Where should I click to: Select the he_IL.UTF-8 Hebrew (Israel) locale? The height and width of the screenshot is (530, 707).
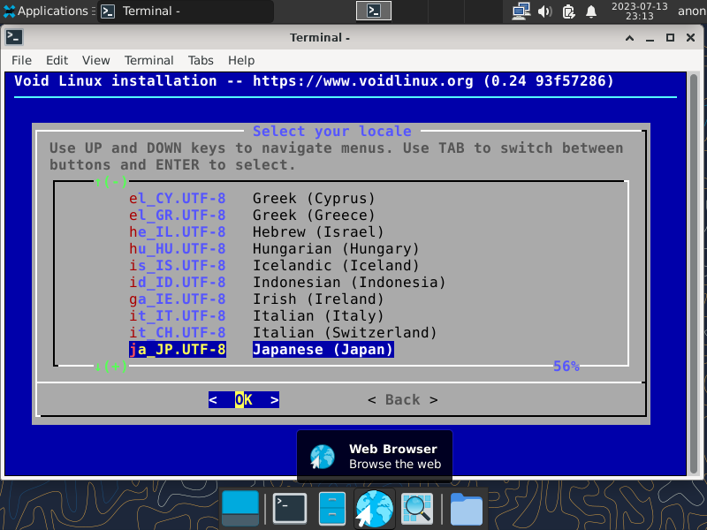(256, 231)
